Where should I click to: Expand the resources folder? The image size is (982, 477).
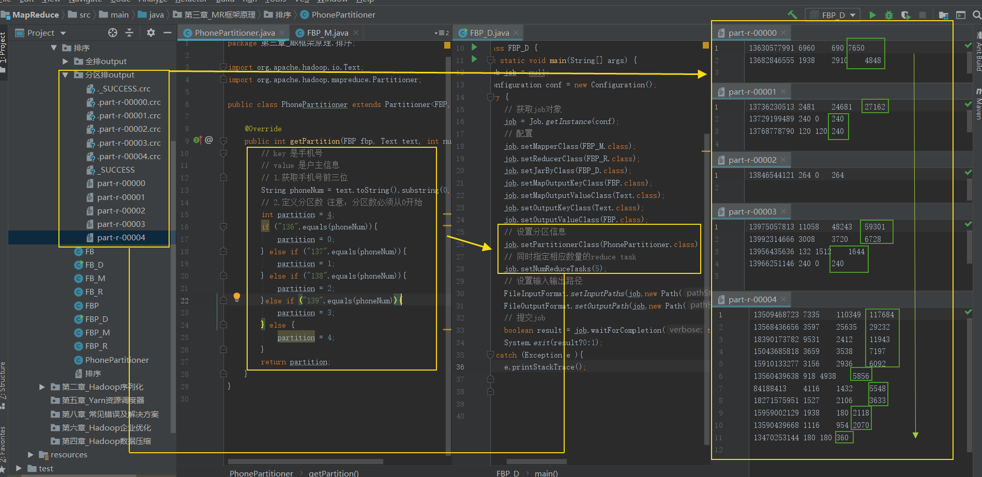31,454
